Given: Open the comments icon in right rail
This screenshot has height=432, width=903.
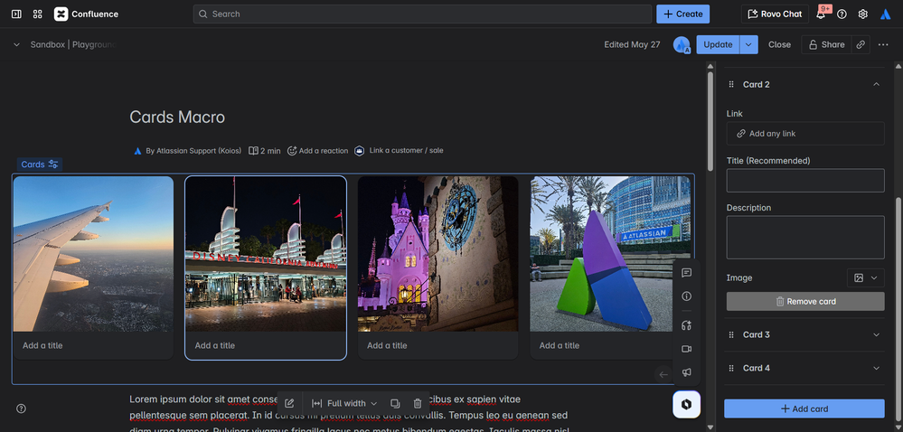Looking at the screenshot, I should point(686,273).
